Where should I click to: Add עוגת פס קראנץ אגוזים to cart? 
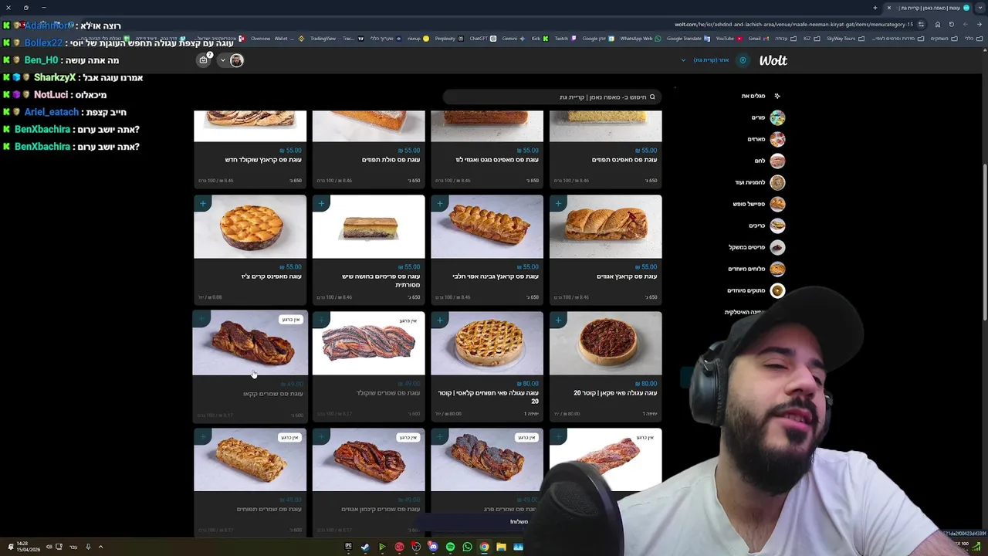tap(558, 203)
